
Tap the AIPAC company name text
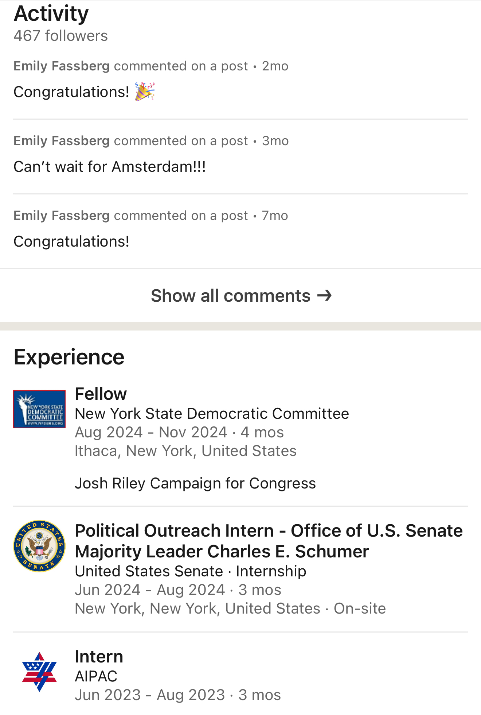[x=96, y=676]
